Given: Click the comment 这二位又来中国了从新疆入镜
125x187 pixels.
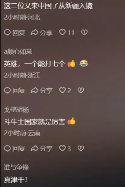Looking at the screenshot, I should point(48,6).
